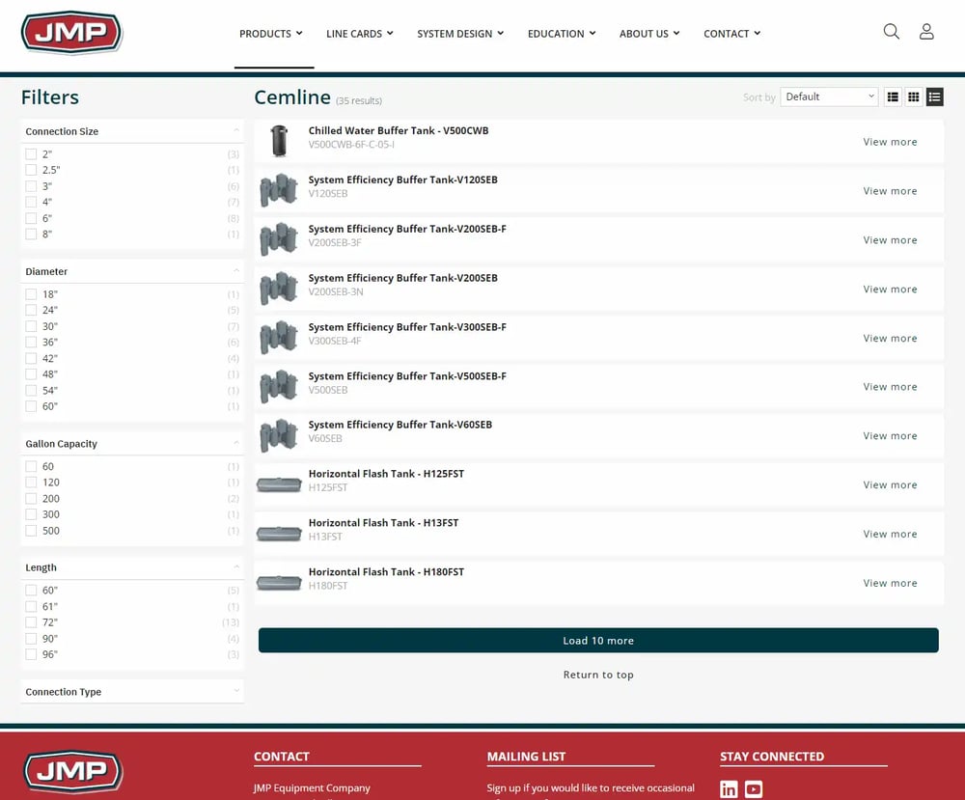This screenshot has height=800, width=965.
Task: Check the 60" length filter
Action: point(31,591)
